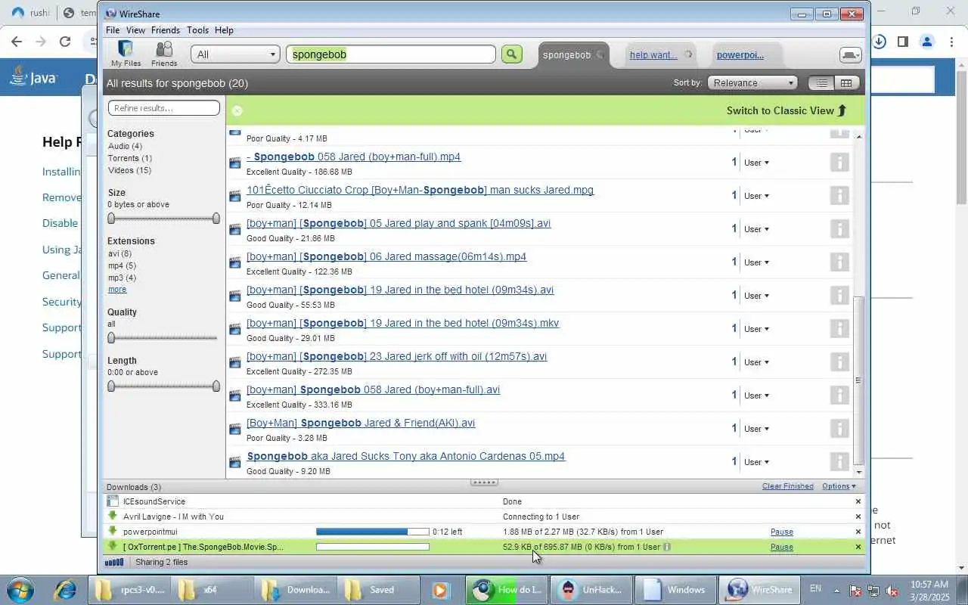Click Clear Finished downloads link

point(788,486)
